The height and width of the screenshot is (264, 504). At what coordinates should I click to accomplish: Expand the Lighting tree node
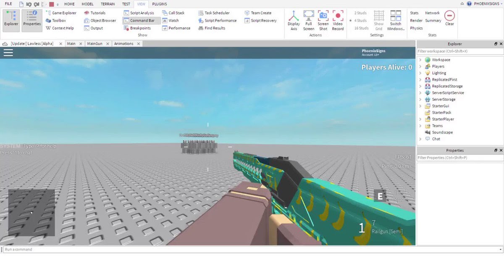pos(420,73)
